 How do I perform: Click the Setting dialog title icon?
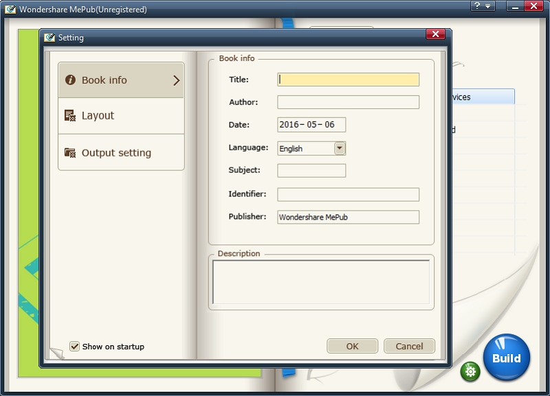pyautogui.click(x=49, y=37)
